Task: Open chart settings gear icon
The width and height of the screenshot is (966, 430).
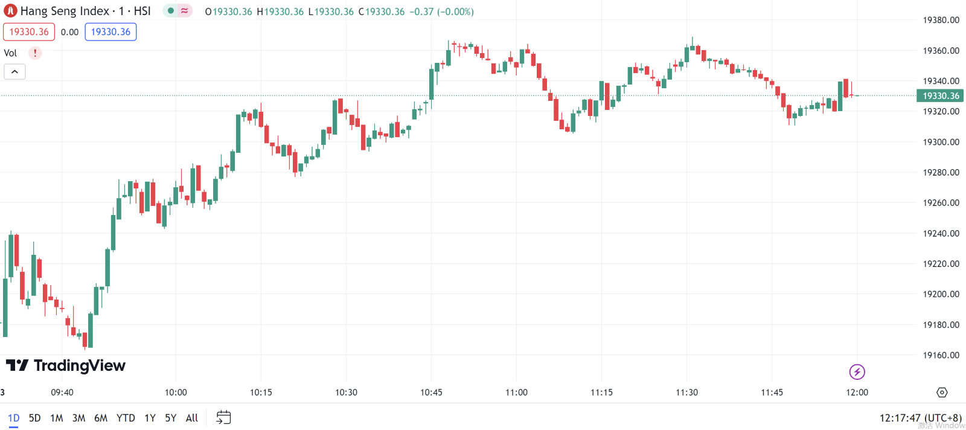Action: pyautogui.click(x=942, y=393)
